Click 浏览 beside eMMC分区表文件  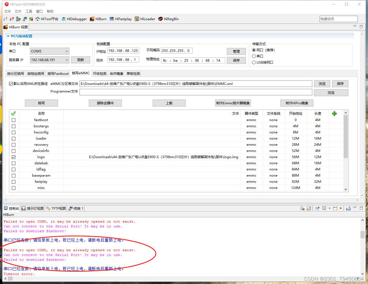coord(322,84)
